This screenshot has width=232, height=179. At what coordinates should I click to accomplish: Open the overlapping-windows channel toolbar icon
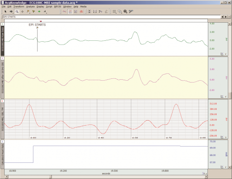(x=120, y=12)
